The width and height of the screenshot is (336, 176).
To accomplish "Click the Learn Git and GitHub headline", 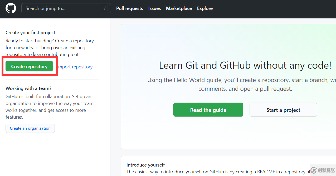I will (x=245, y=65).
